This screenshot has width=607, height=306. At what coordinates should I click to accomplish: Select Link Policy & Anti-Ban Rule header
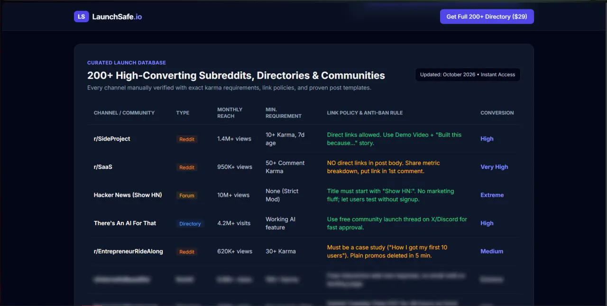tap(365, 113)
